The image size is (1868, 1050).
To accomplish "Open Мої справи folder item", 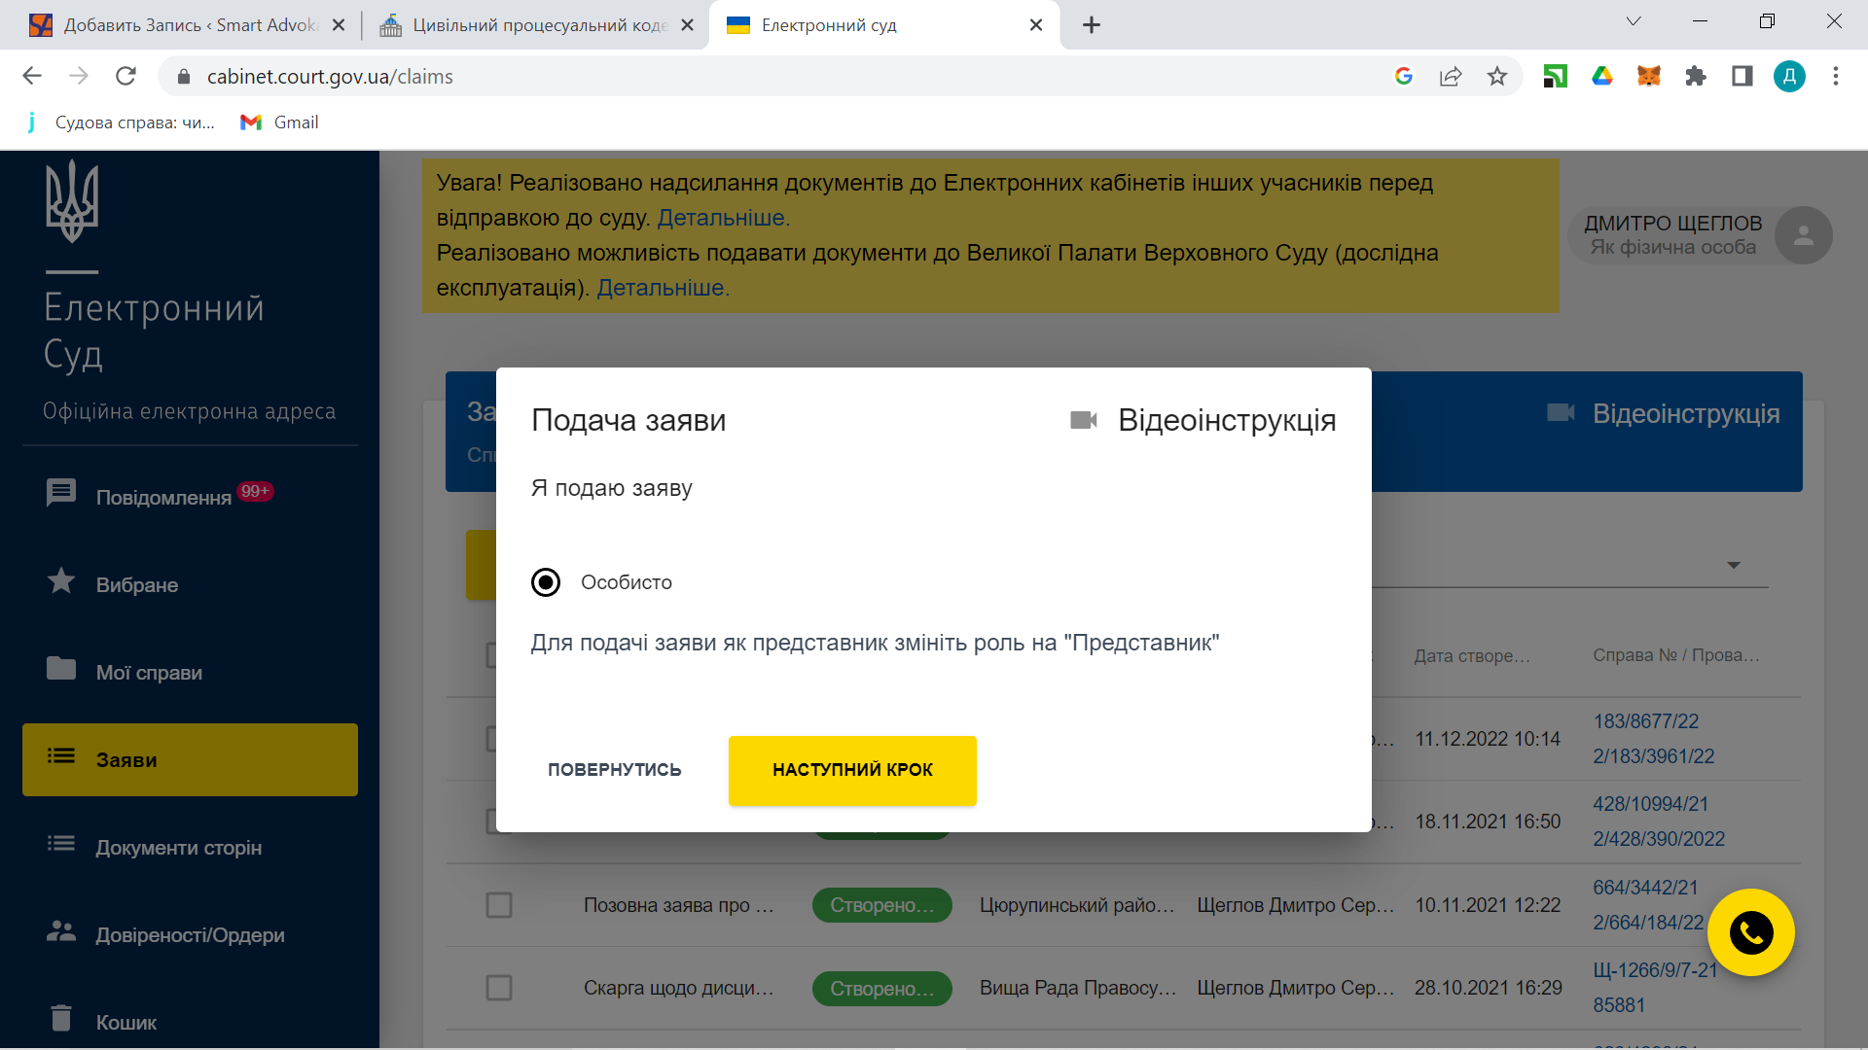I will click(x=148, y=672).
